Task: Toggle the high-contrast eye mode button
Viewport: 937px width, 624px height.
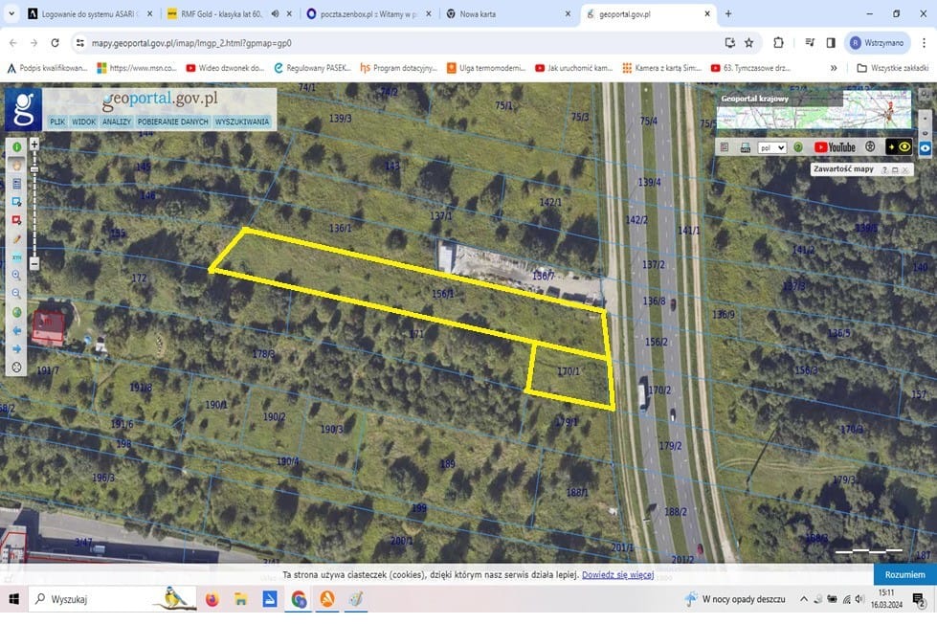Action: click(899, 147)
